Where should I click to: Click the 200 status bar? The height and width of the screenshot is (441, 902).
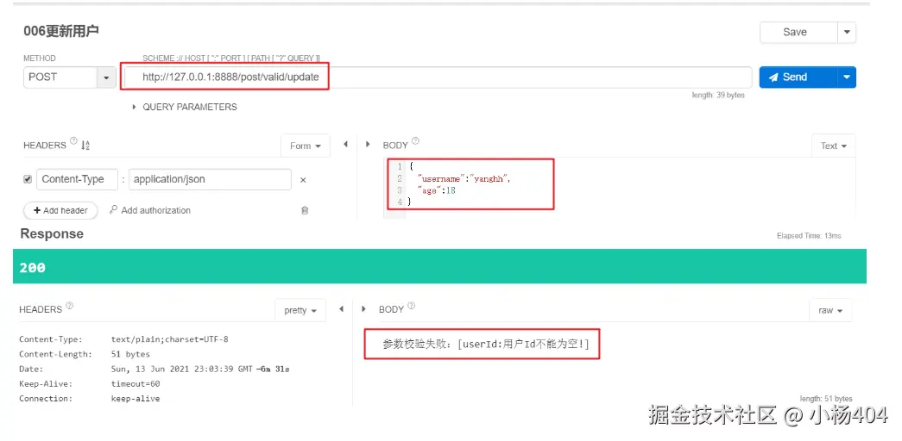pos(439,266)
